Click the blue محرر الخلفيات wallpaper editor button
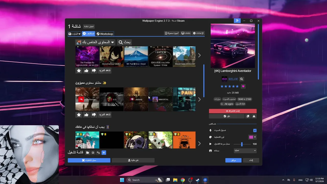Viewport: 327px width, 184px height. pos(89,160)
